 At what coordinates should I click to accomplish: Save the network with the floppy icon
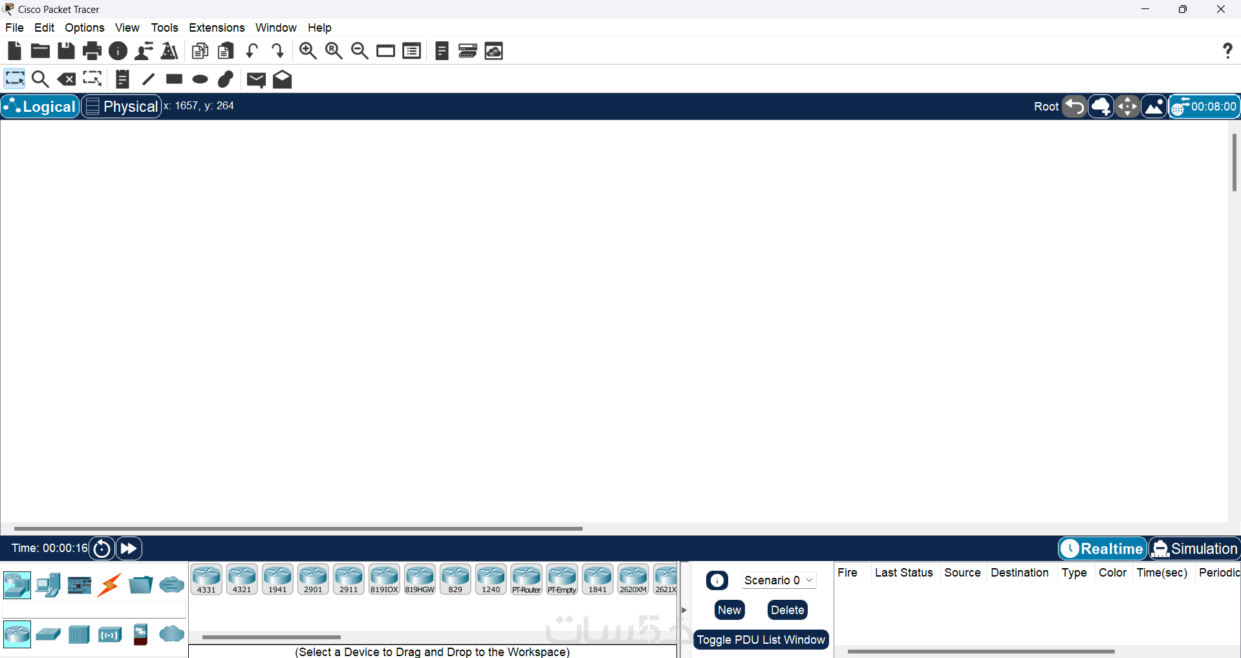pos(66,50)
